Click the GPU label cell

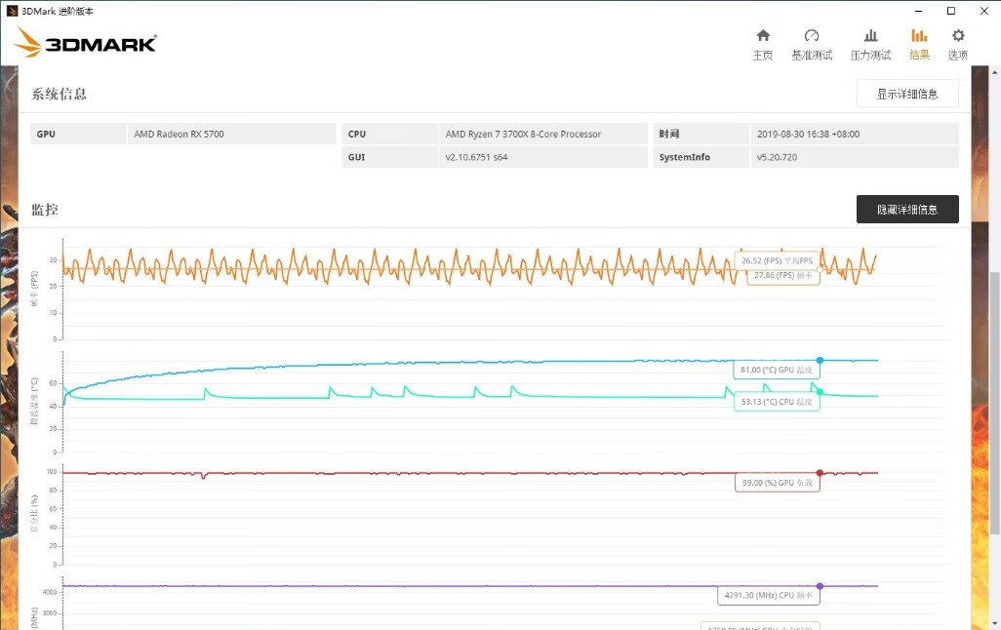(x=78, y=134)
